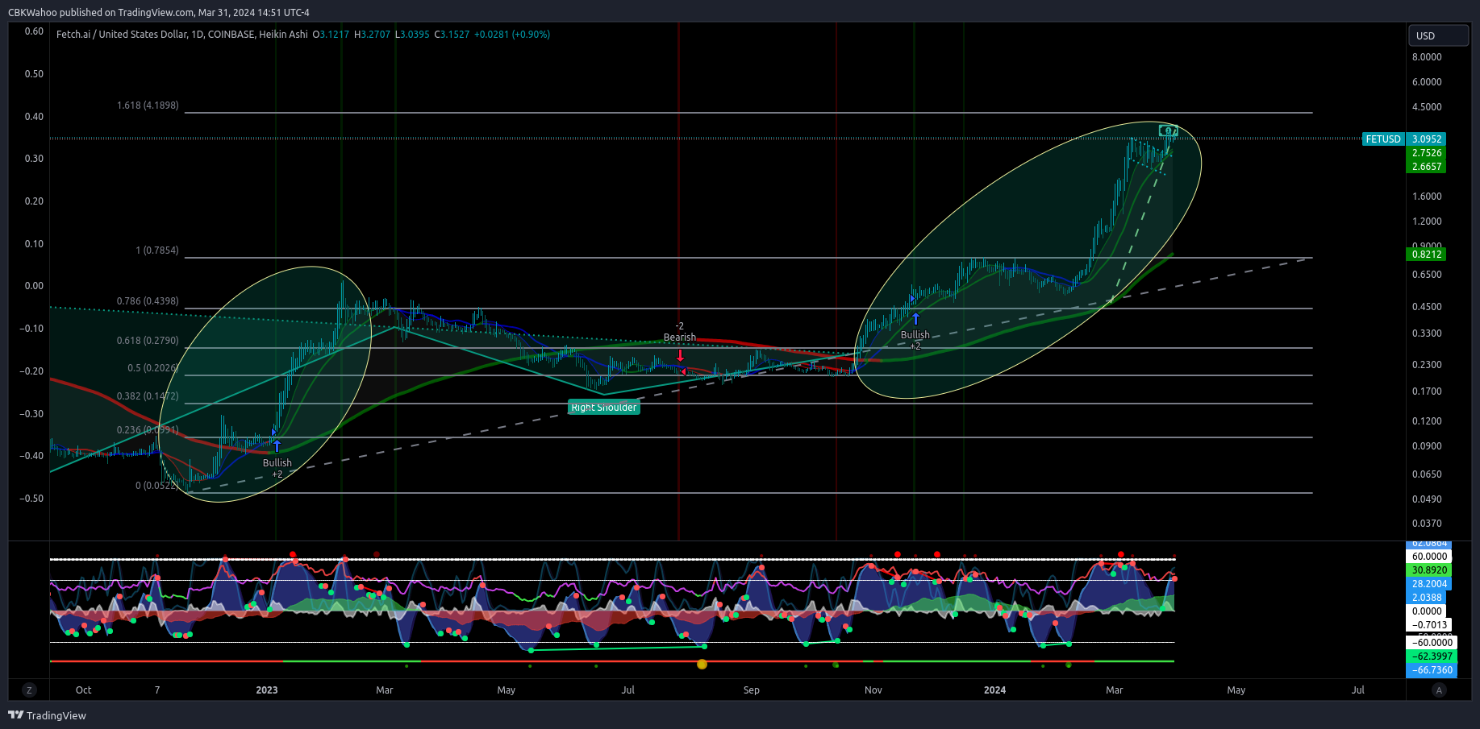Click the 30.8920 green oscillator tag
Screen dimensions: 1480x729
point(1429,570)
